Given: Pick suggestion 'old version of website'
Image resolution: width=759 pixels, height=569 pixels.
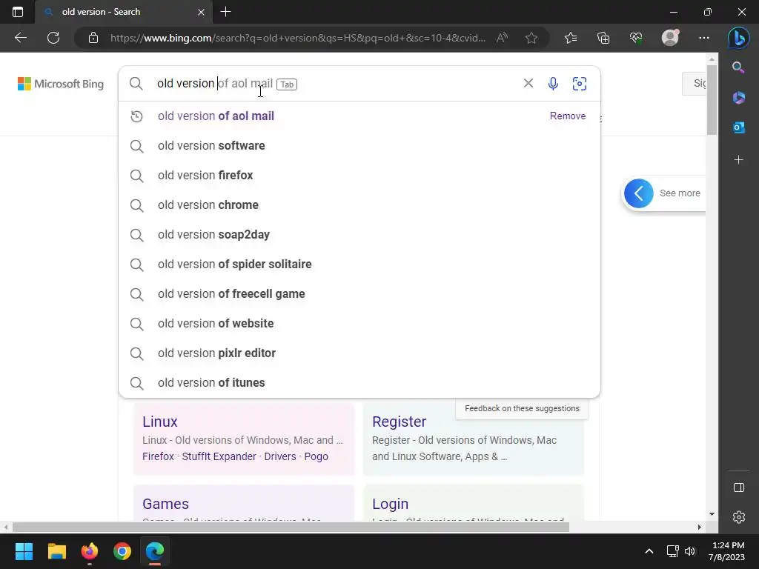Looking at the screenshot, I should [359, 323].
